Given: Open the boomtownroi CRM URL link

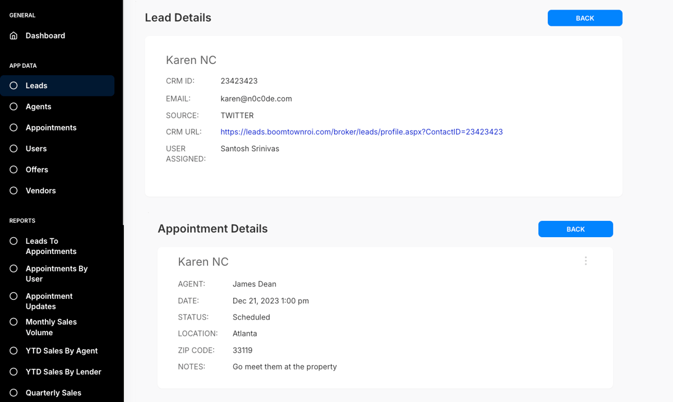Looking at the screenshot, I should 361,132.
